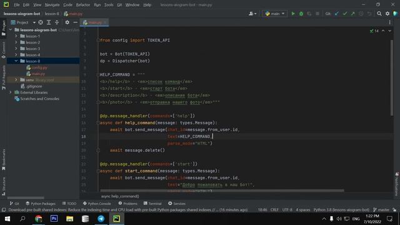Open the Git menu

pyautogui.click(x=119, y=5)
